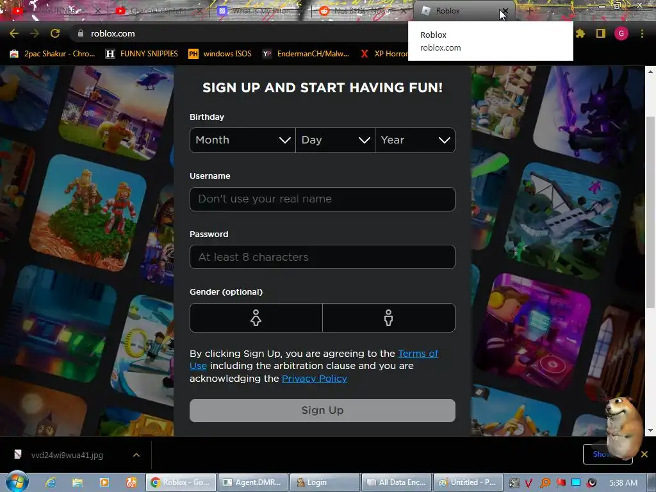The height and width of the screenshot is (492, 656).
Task: Expand the Day birthday dropdown
Action: pos(335,140)
